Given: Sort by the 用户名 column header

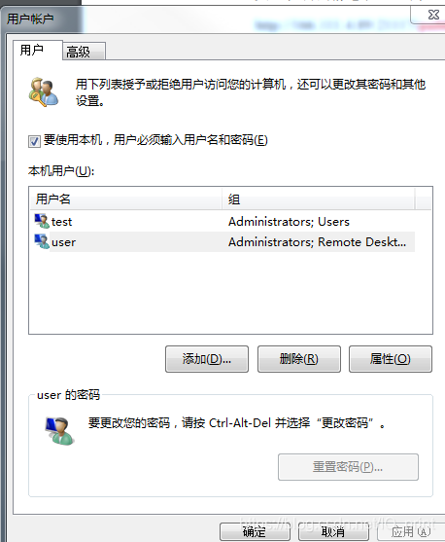Looking at the screenshot, I should pyautogui.click(x=125, y=199).
